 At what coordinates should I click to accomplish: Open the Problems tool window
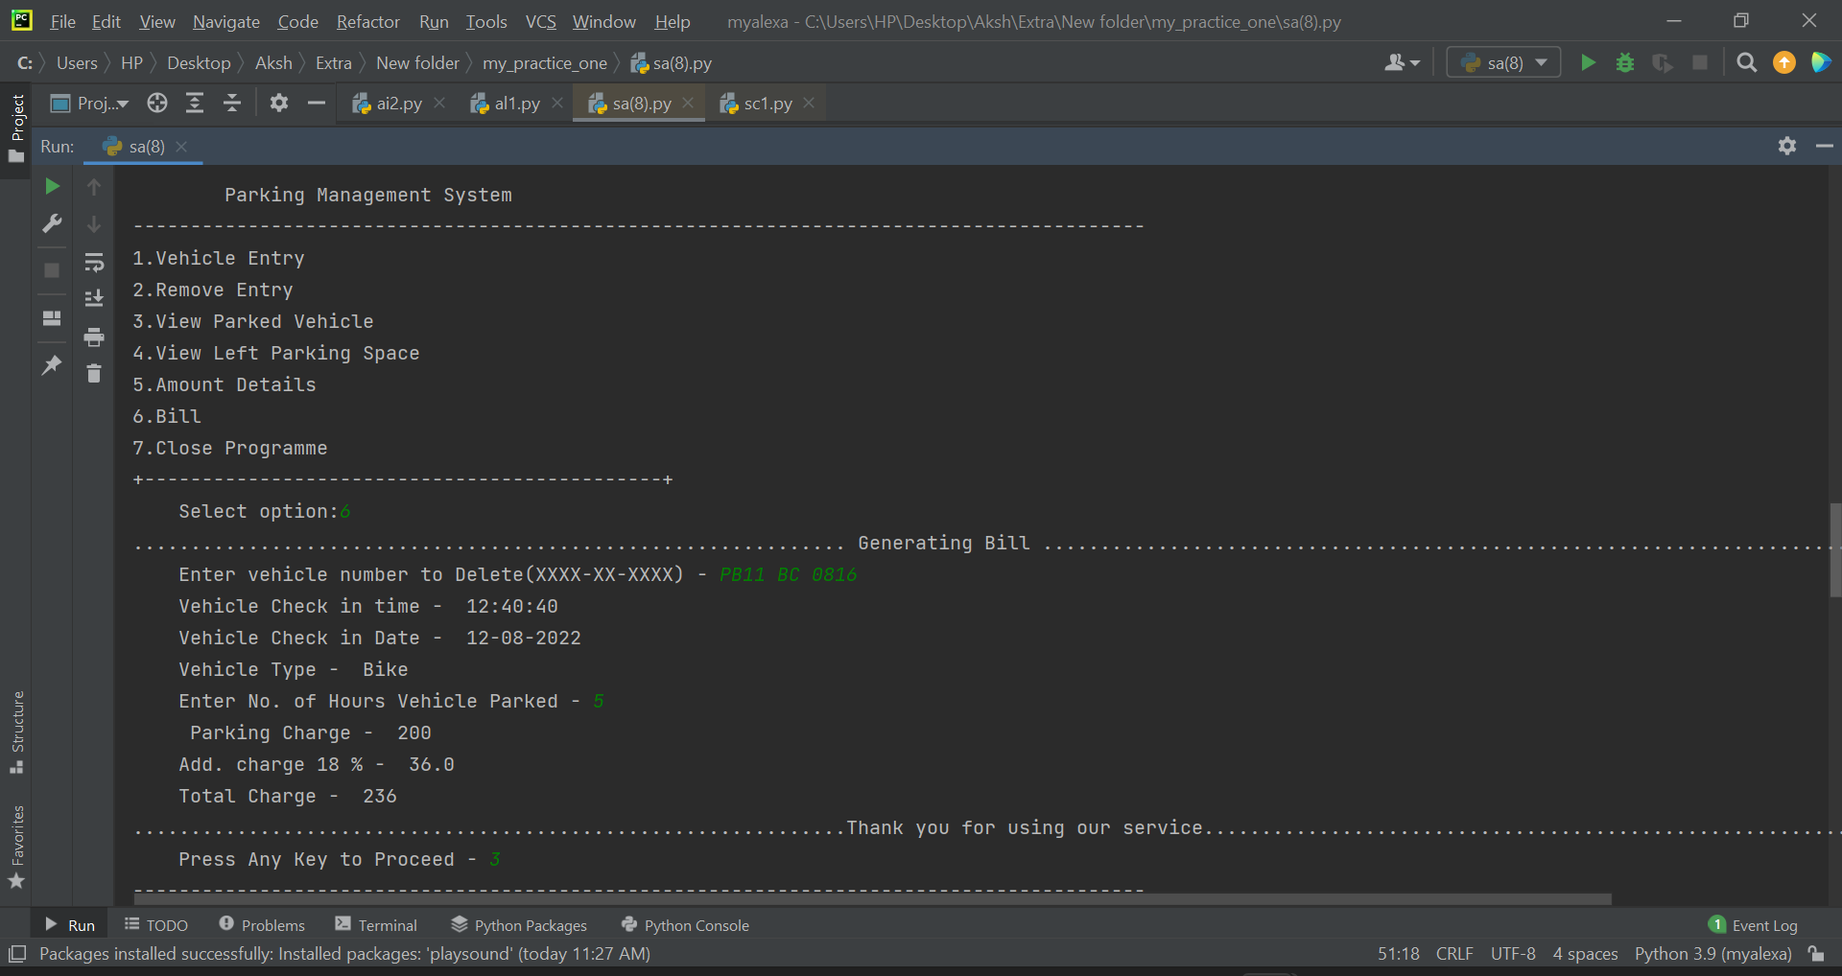tap(262, 925)
